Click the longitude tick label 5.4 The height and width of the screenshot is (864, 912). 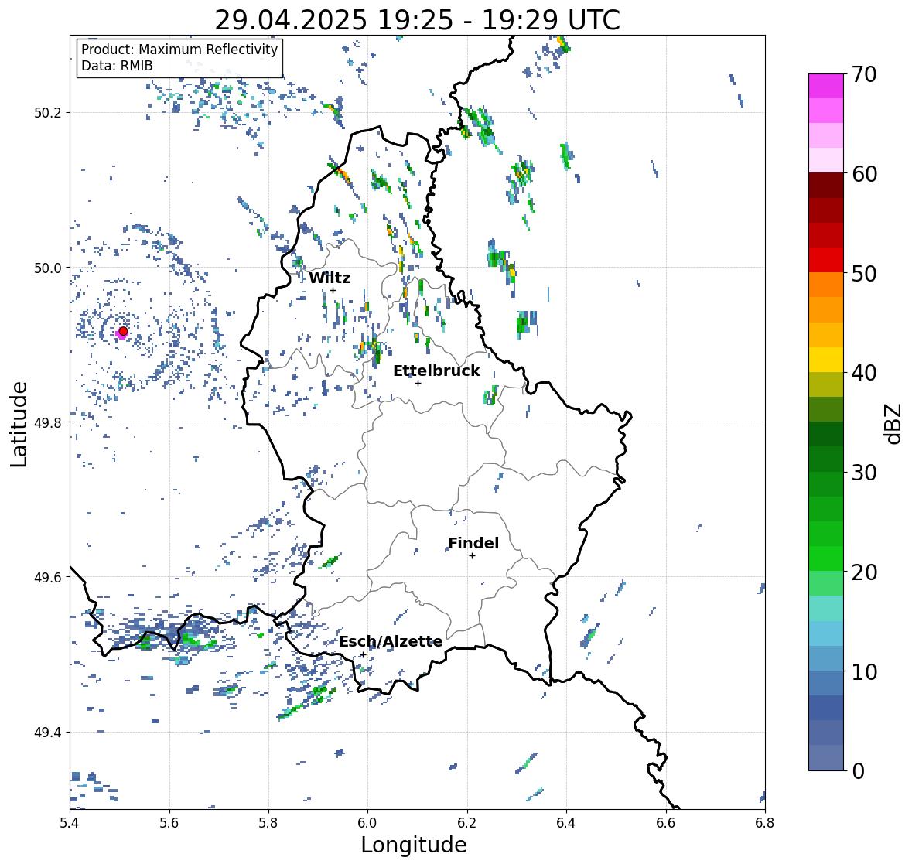pyautogui.click(x=70, y=822)
